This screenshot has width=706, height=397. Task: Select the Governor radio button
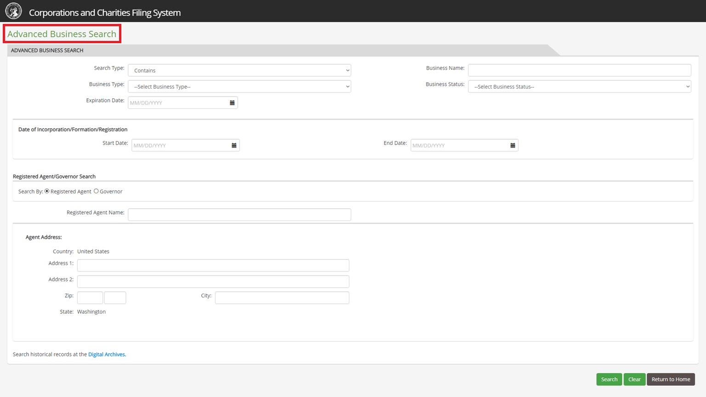point(96,191)
